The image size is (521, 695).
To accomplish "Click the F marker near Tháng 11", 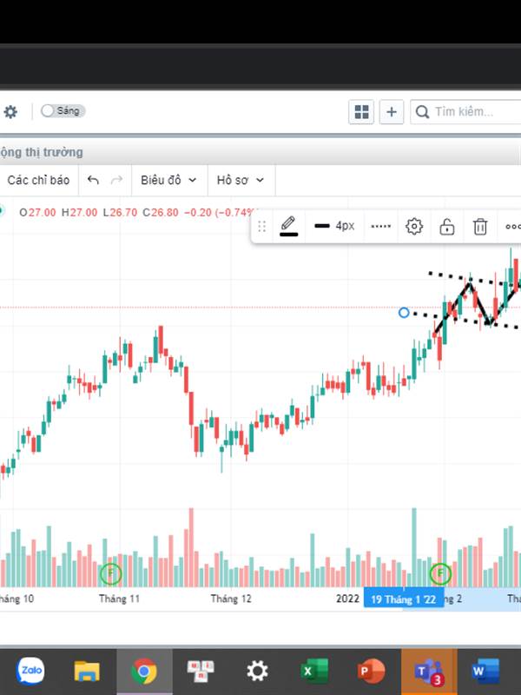I will (x=111, y=573).
